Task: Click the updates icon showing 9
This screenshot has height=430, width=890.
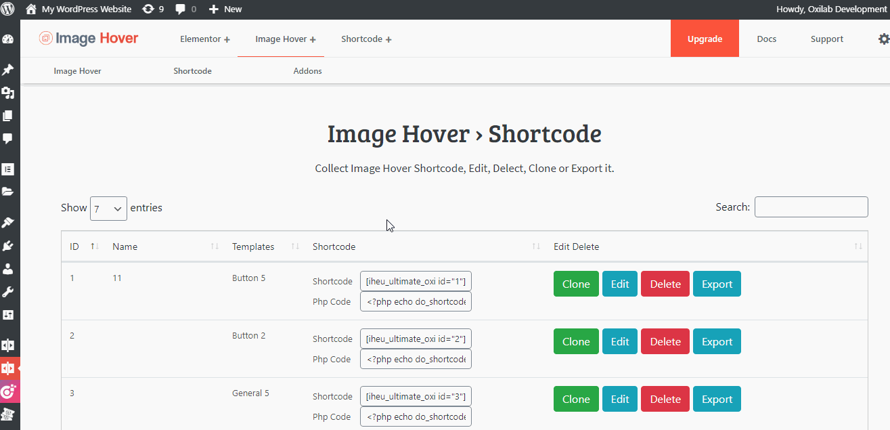Action: tap(153, 9)
